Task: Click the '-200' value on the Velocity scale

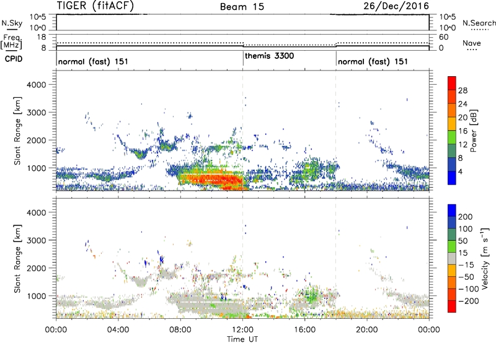Action: 469,301
